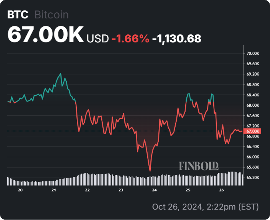Click the -1.66% percentage change
The image size is (270, 220).
tap(130, 38)
